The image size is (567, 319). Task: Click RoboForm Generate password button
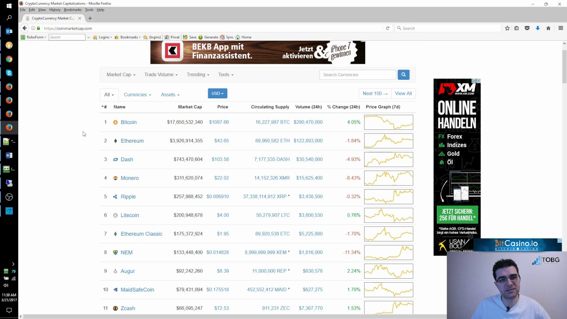(x=208, y=37)
